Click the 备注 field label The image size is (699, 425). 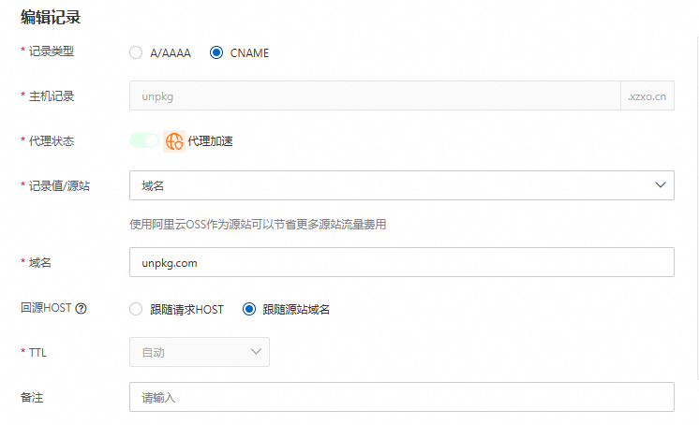click(x=32, y=397)
